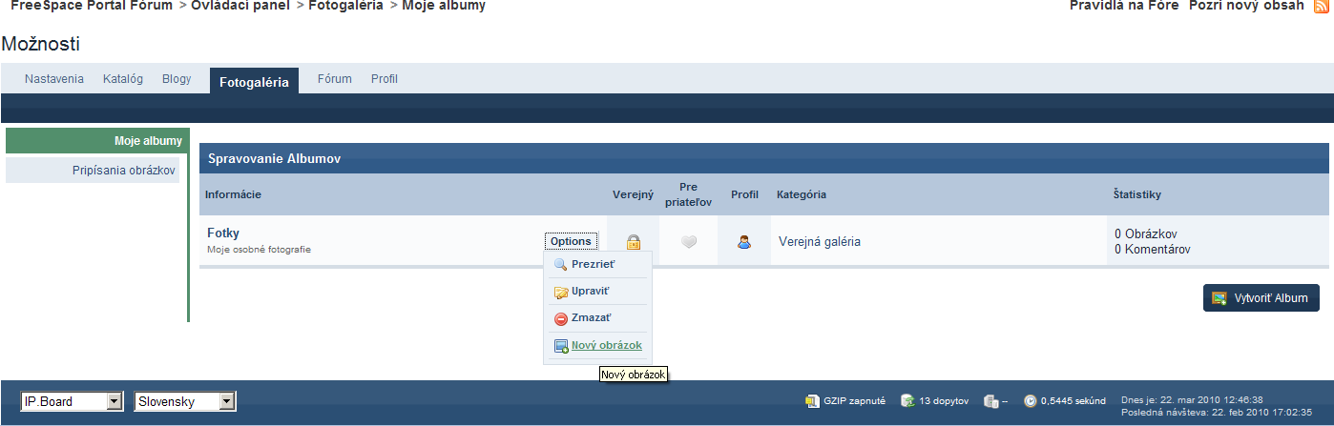Click the 0 Komentárov statistic
The height and width of the screenshot is (426, 1334).
pyautogui.click(x=1153, y=250)
